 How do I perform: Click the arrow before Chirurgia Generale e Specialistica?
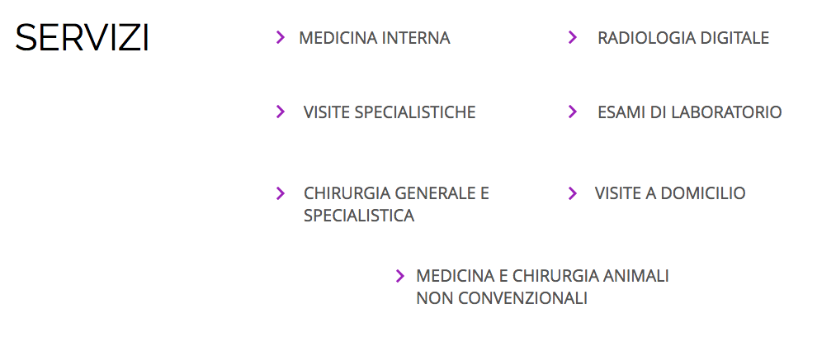point(281,193)
